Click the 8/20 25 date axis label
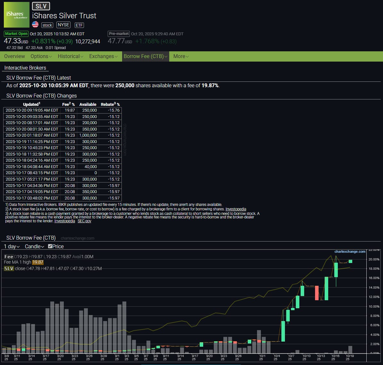Screen dimensions: 383x365 pyautogui.click(x=60, y=357)
